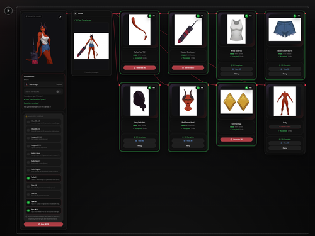Undo acceptance on Spiked Red Tail card
315x236 pixels.
pos(145,58)
